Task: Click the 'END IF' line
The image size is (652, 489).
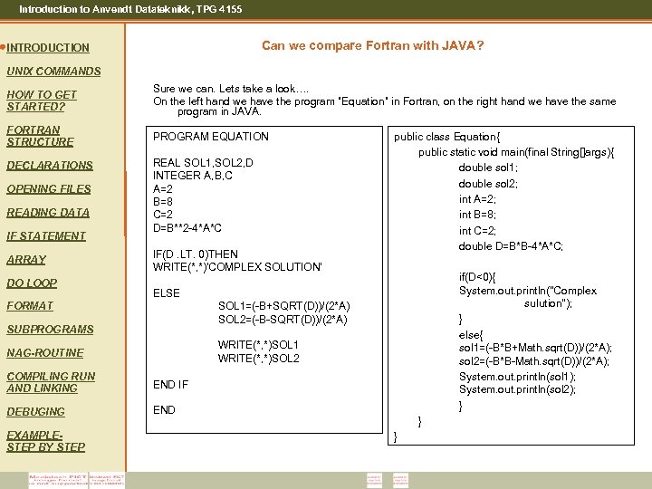Action: (170, 385)
